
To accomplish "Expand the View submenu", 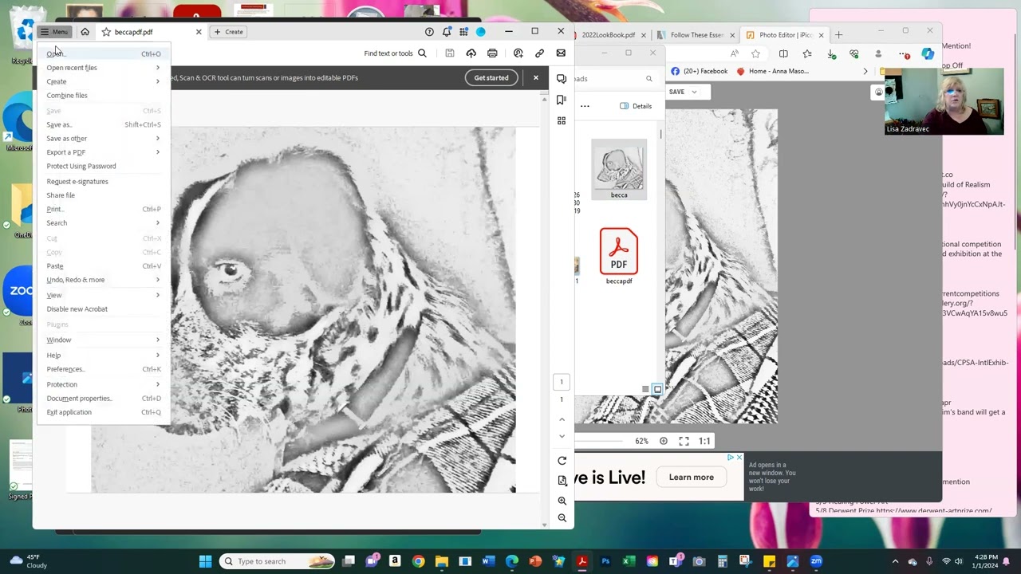I will (104, 295).
